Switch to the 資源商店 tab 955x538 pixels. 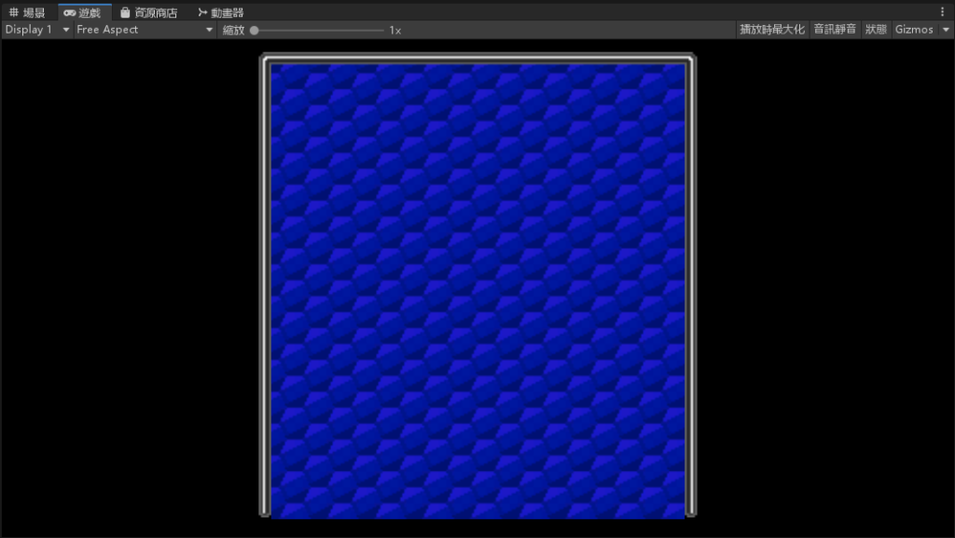tap(155, 13)
